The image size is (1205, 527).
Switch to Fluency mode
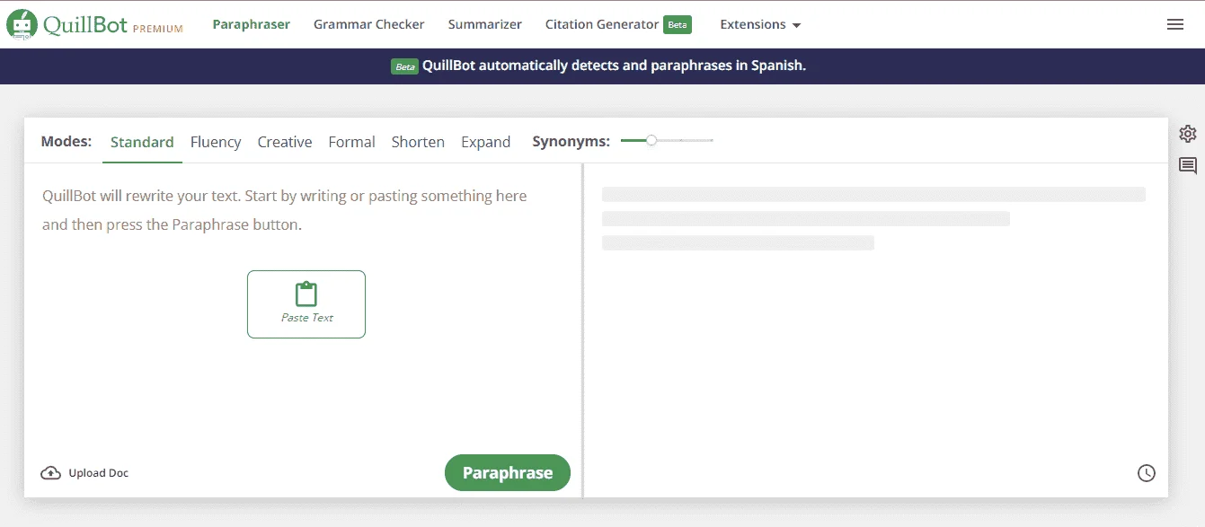[216, 142]
